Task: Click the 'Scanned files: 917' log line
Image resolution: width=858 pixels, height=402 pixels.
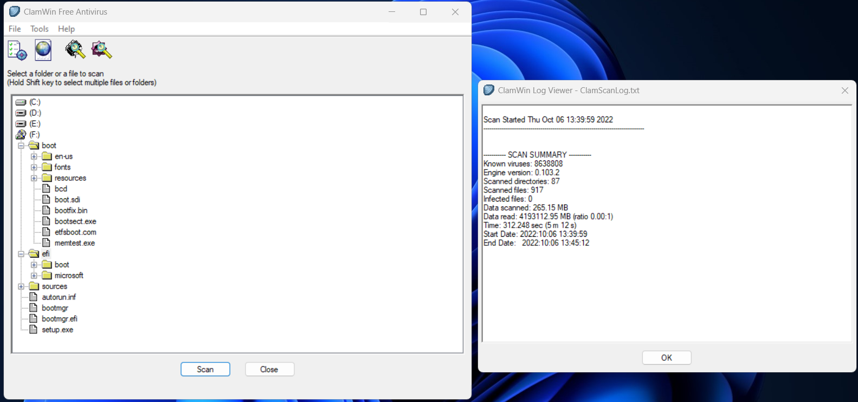Action: (x=513, y=190)
